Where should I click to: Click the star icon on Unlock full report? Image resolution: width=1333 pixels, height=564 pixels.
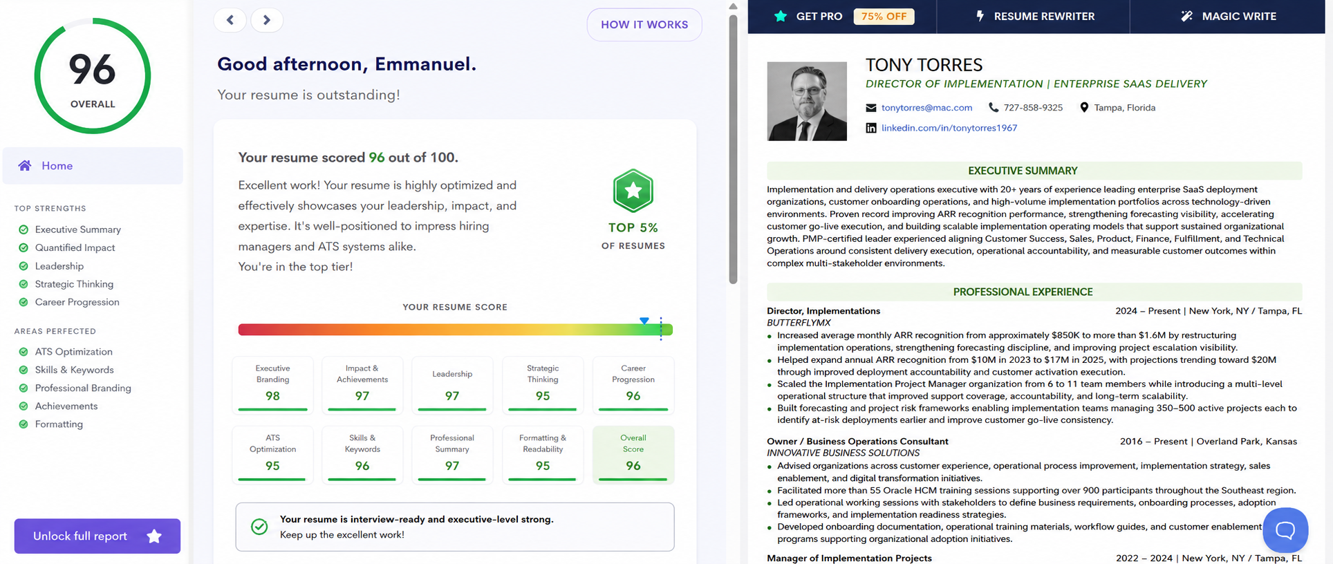point(154,536)
